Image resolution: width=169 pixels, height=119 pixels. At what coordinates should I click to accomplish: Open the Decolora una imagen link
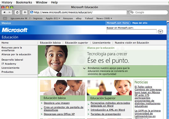tap(57, 103)
